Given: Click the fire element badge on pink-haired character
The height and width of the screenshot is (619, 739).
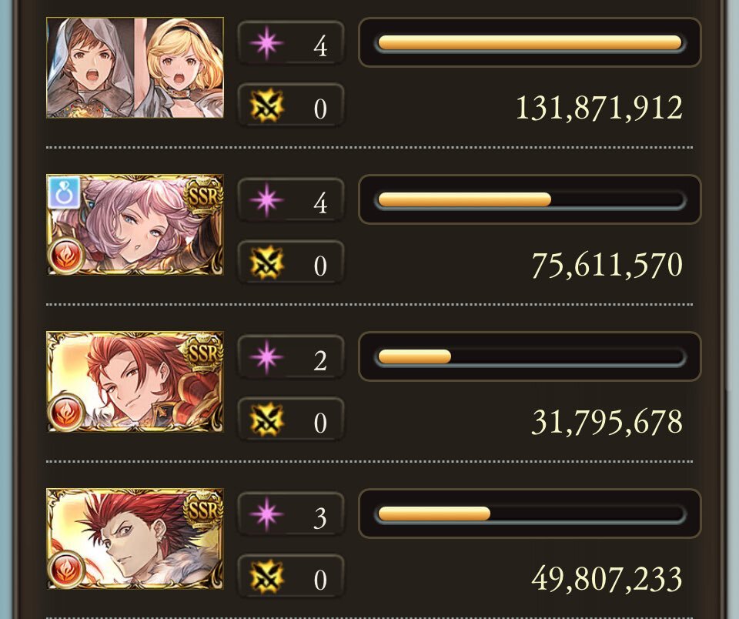Looking at the screenshot, I should click(66, 256).
